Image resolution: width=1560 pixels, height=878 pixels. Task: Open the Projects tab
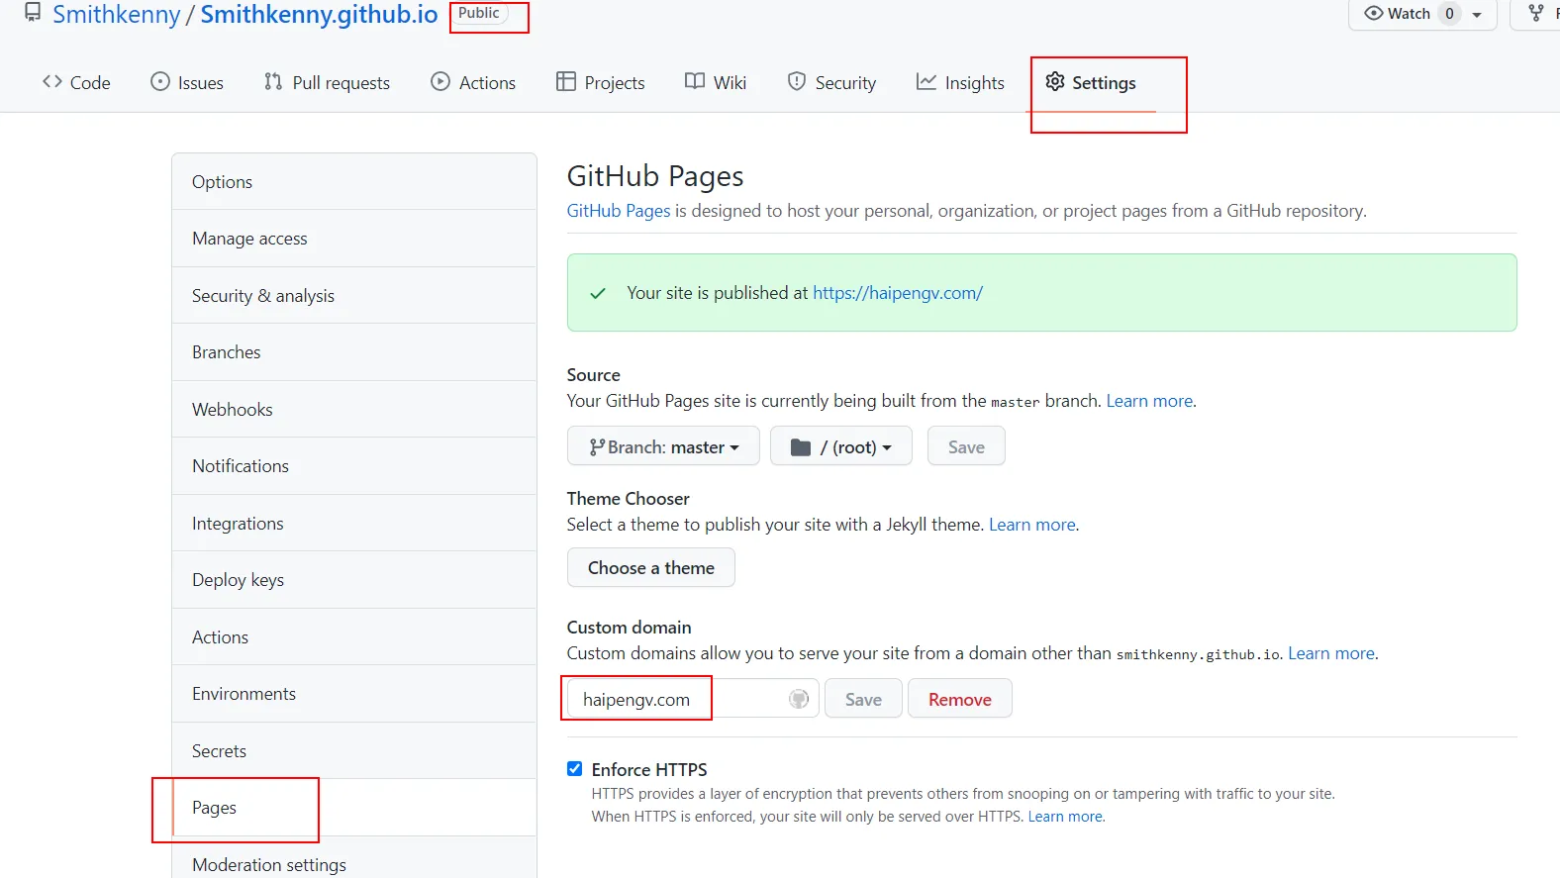601,83
